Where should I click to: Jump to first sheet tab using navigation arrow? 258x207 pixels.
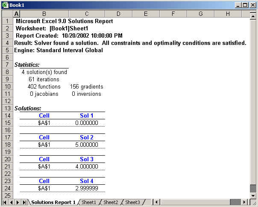pos(5,202)
